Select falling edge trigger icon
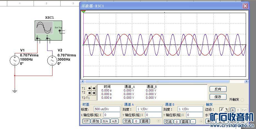The image size is (256, 129). click(227, 110)
